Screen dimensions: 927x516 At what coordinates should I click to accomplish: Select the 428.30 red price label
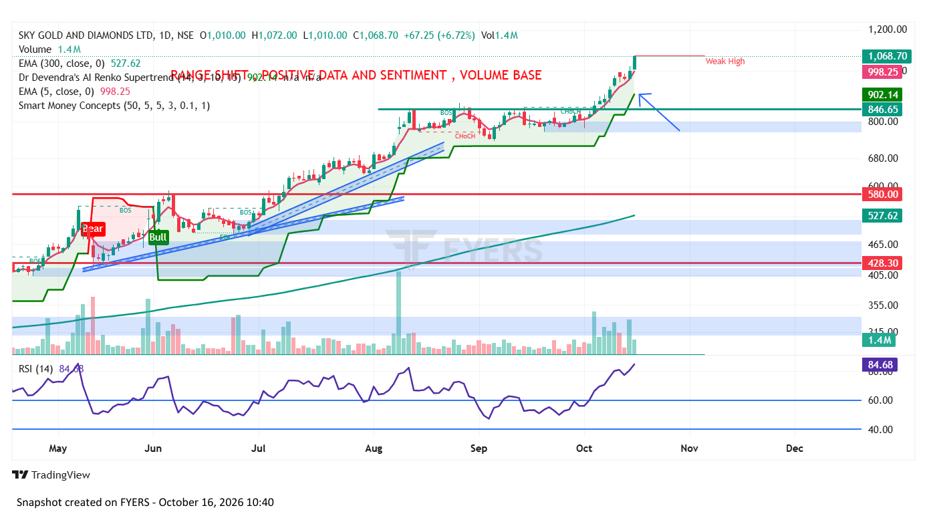pos(882,263)
